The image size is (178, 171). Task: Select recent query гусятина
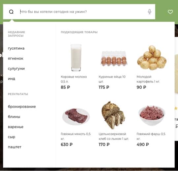tap(16, 48)
